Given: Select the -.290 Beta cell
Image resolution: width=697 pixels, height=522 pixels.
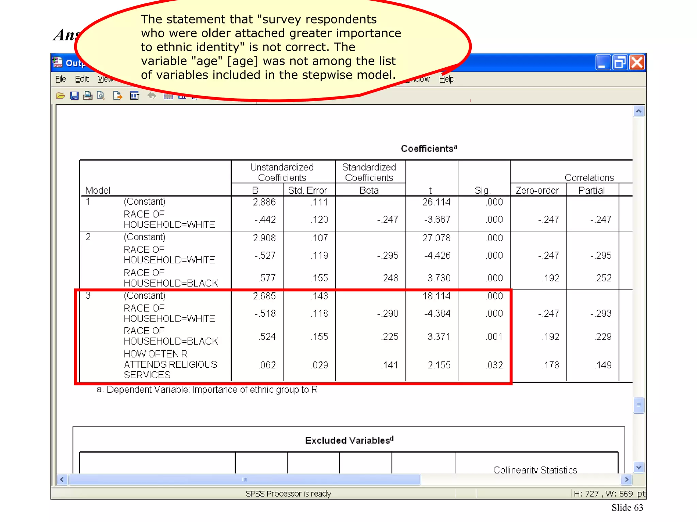Looking at the screenshot, I should (388, 313).
